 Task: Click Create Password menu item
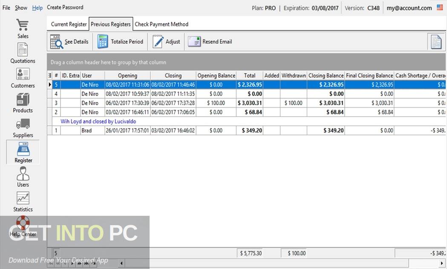65,7
